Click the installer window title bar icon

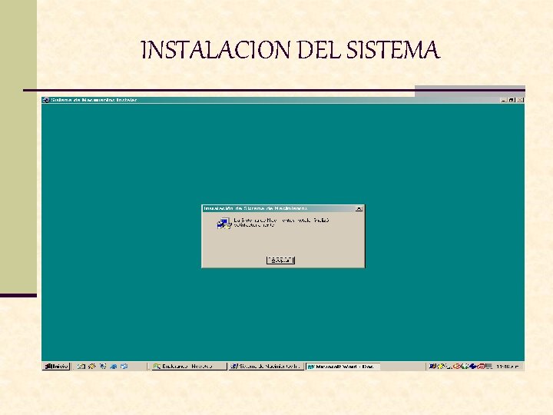coord(45,100)
